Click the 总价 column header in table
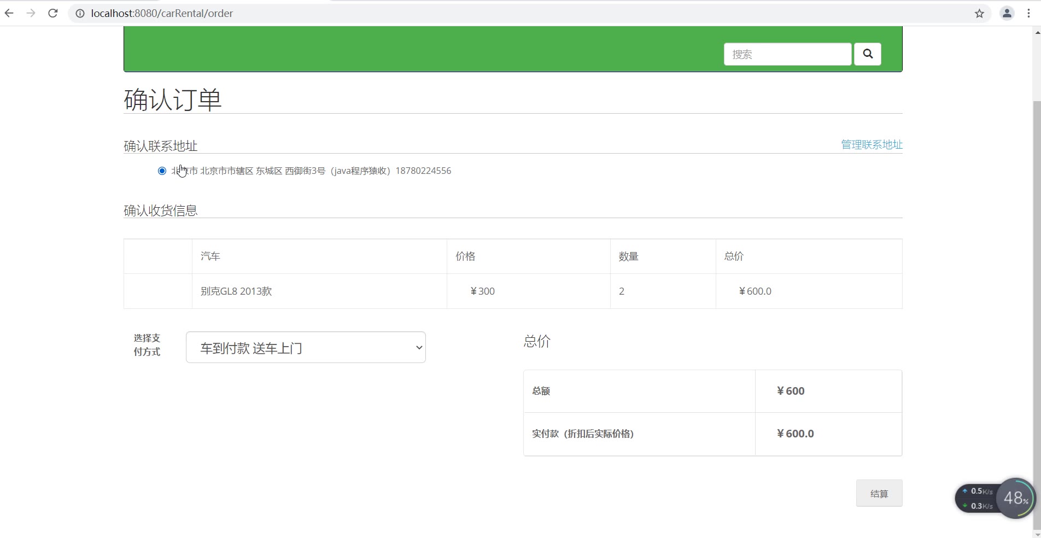The width and height of the screenshot is (1041, 538). [x=734, y=256]
